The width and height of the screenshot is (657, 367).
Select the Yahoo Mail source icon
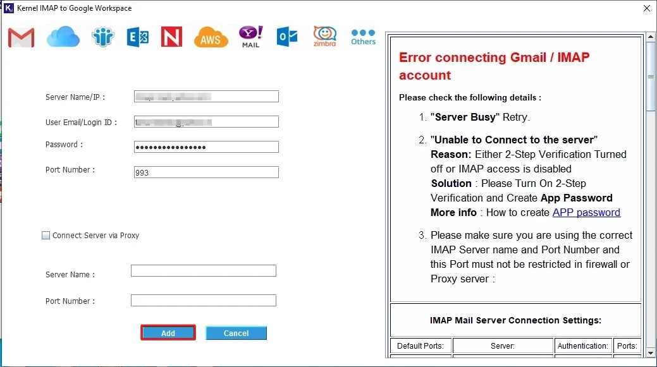click(x=250, y=37)
